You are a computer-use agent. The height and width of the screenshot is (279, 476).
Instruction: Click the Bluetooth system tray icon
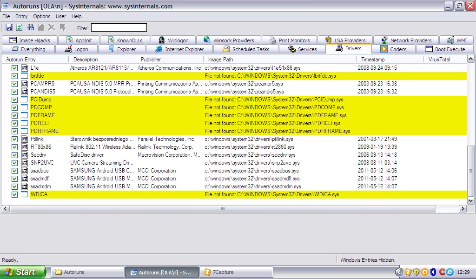[433, 272]
